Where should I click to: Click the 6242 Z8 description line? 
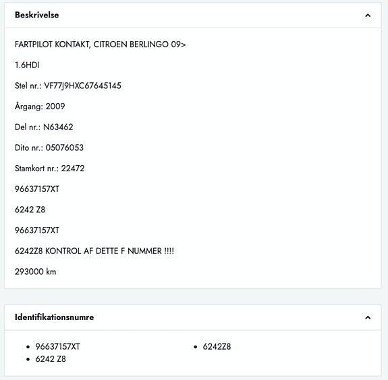[x=30, y=210]
